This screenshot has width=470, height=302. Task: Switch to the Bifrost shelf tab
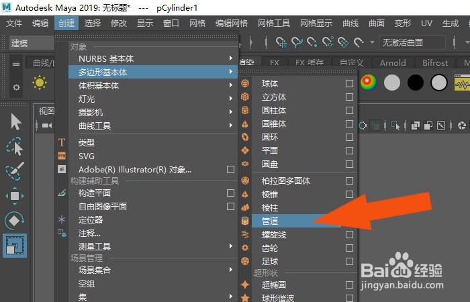pyautogui.click(x=435, y=62)
